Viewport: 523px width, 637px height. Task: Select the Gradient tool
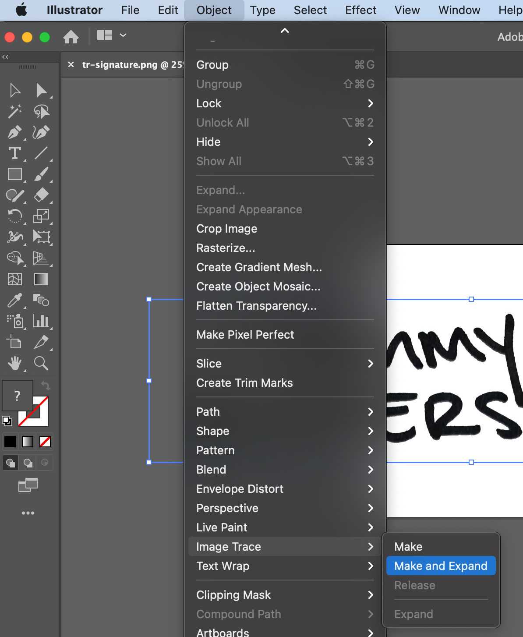(42, 279)
